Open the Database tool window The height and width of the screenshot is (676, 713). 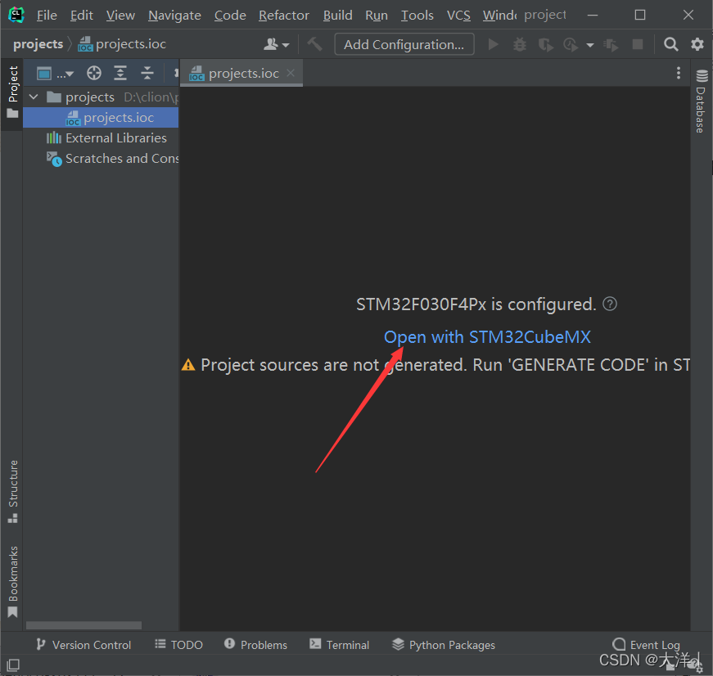(701, 101)
